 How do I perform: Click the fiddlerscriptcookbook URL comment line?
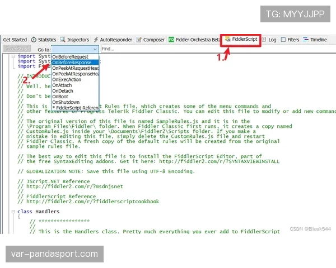tap(88, 202)
